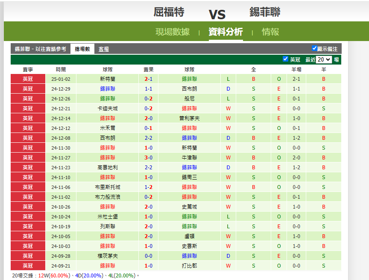Select the 資料分析 tab
The width and height of the screenshot is (369, 280).
pyautogui.click(x=225, y=32)
